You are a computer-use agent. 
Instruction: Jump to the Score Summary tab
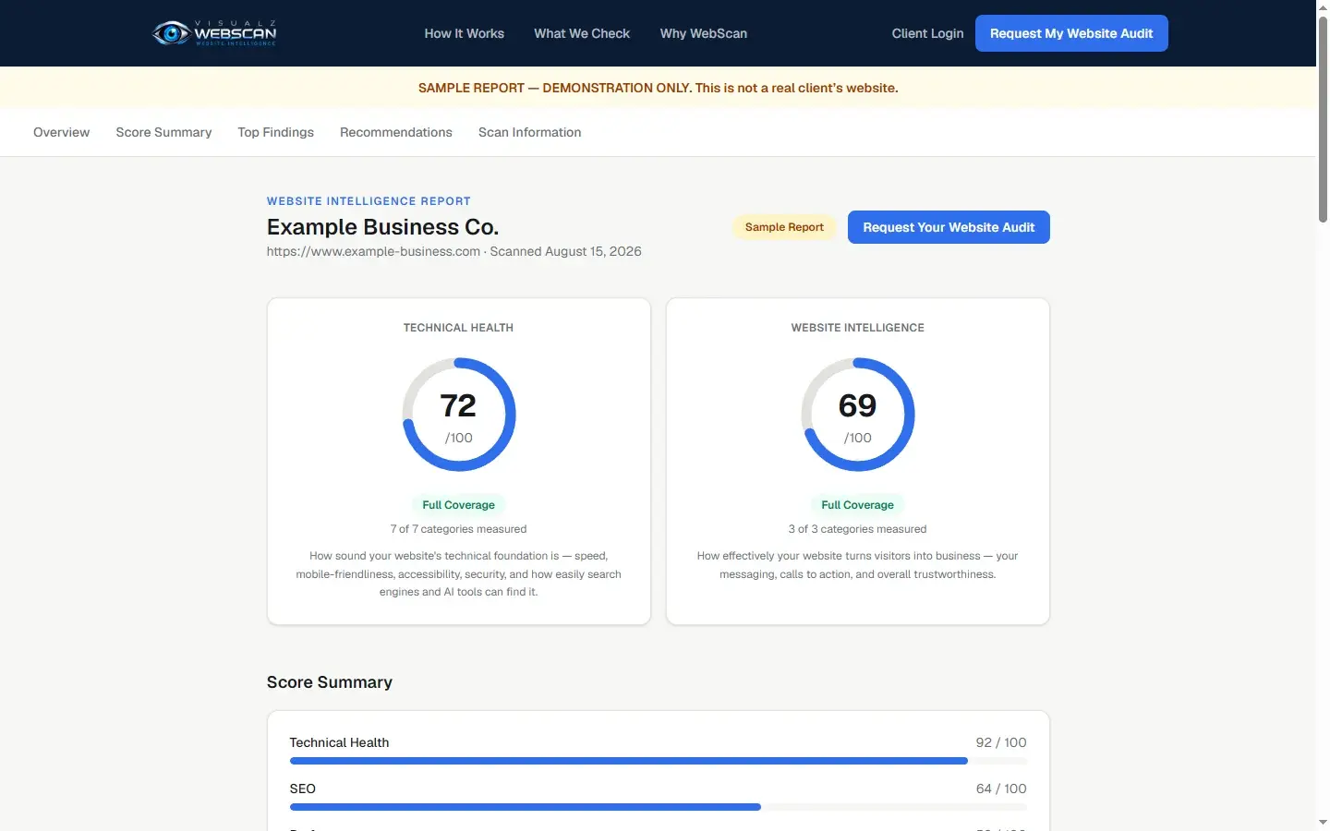[163, 132]
